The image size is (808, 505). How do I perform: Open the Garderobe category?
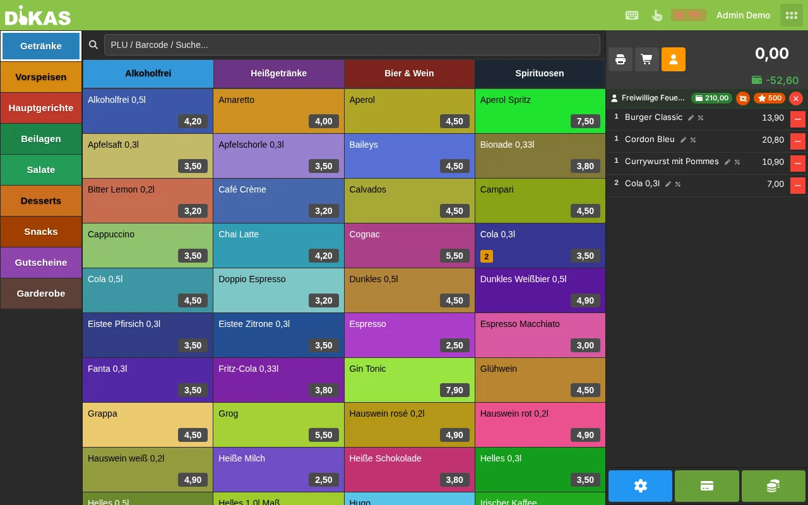pyautogui.click(x=41, y=294)
